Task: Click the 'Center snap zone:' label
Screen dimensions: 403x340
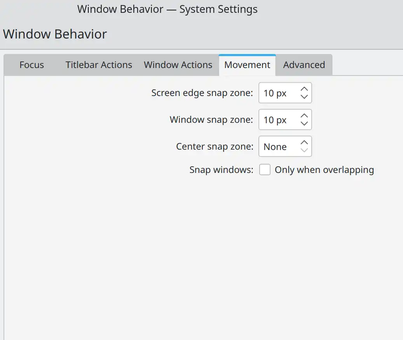Action: click(x=215, y=146)
